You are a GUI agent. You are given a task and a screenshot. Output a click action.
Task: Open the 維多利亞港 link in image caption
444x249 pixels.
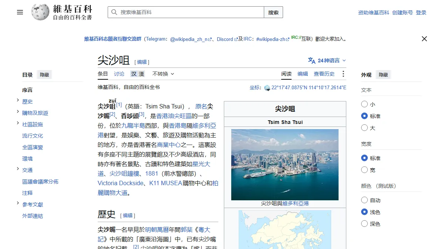[x=296, y=203]
